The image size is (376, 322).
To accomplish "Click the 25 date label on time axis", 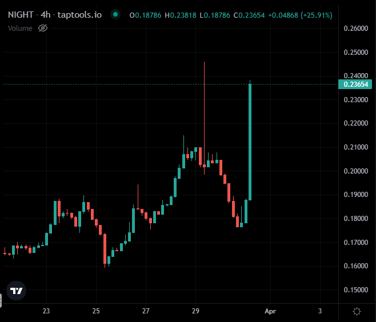I will (96, 311).
